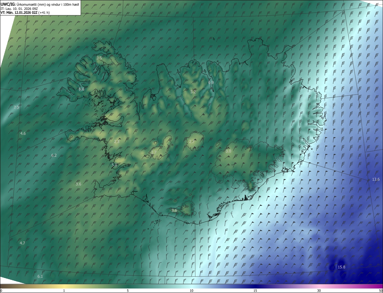Click the 3.0 value label on the glacier
Screen dimensions: 383x293
(228, 151)
